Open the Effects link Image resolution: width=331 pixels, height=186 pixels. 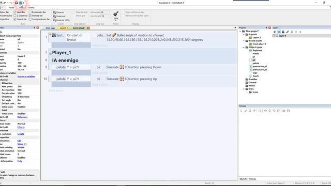pyautogui.click(x=21, y=127)
